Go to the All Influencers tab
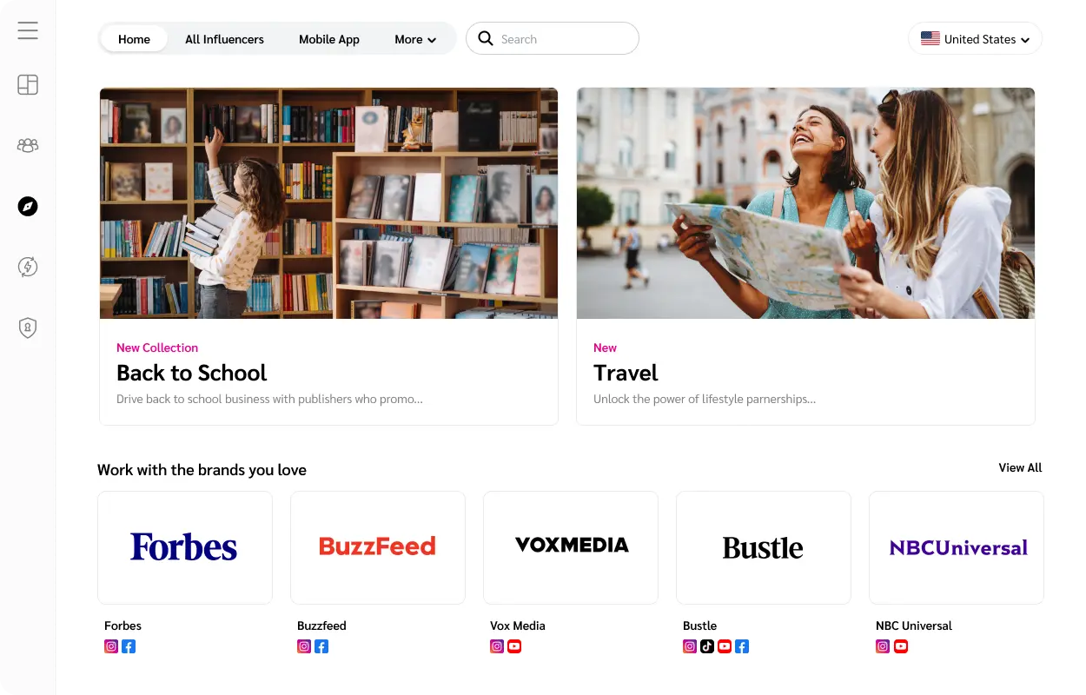Screen dimensions: 1086x695 coord(224,39)
